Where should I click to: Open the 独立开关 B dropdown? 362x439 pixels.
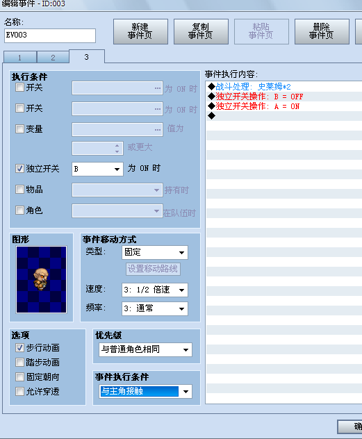click(x=97, y=169)
